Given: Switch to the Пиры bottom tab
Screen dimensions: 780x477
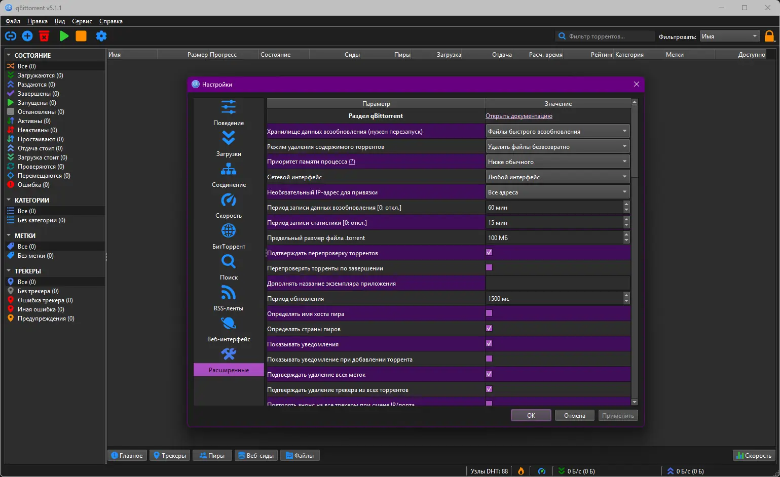Looking at the screenshot, I should pyautogui.click(x=212, y=455).
